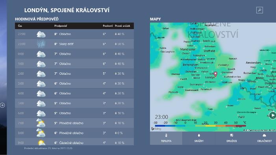
Task: Click the London location pin on map
Action: [x=215, y=74]
